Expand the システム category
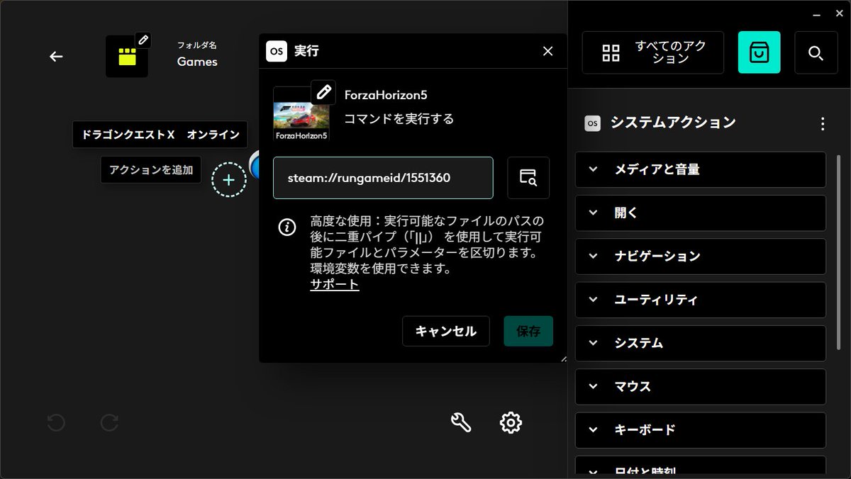This screenshot has width=851, height=479. [701, 343]
